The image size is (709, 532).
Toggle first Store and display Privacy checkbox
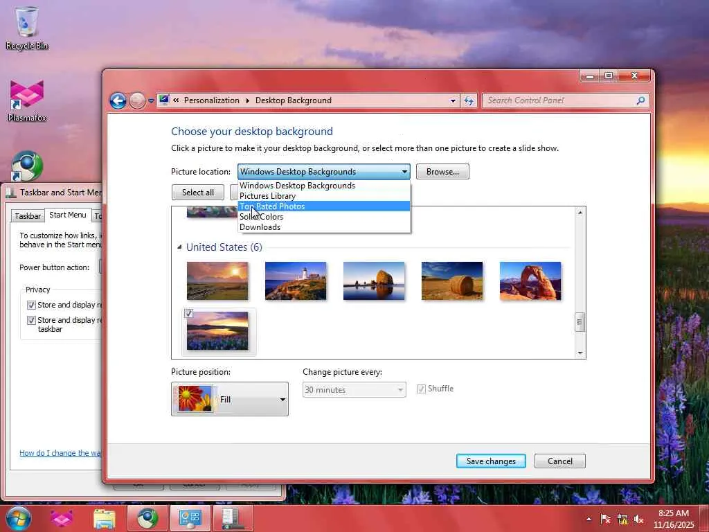coord(31,305)
